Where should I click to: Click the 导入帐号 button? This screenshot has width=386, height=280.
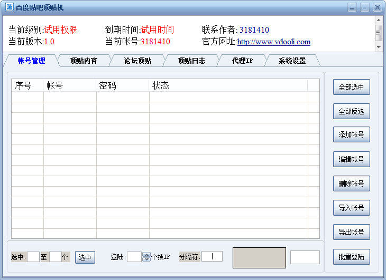351,208
